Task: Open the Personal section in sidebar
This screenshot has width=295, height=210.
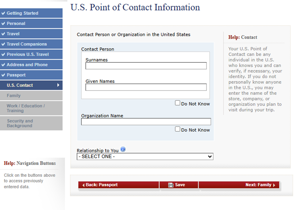Action: pyautogui.click(x=16, y=24)
